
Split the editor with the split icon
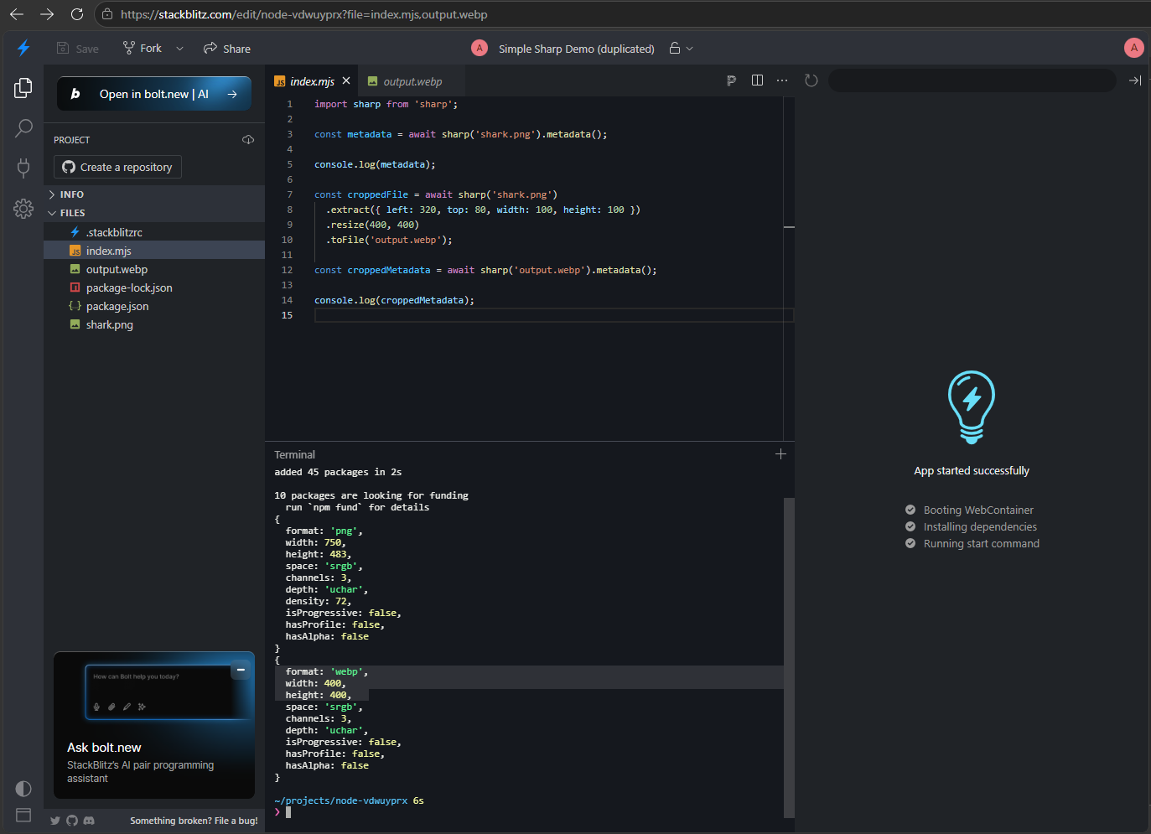click(x=757, y=80)
